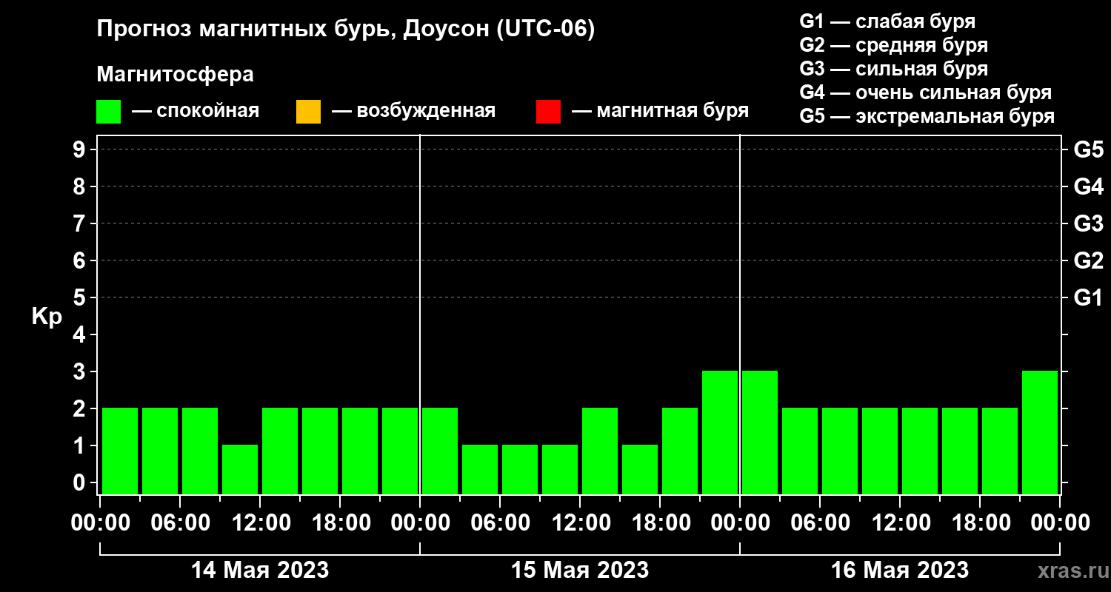Click the red 'магнитная буря' legend swatch
This screenshot has width=1111, height=592.
[x=548, y=112]
